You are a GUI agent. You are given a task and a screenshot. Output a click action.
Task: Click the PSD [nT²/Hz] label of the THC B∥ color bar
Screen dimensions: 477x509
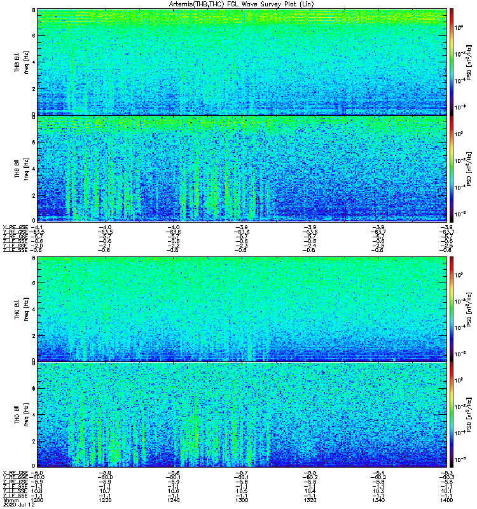click(469, 415)
